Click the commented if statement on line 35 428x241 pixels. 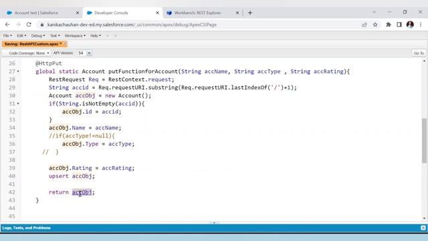[x=82, y=136]
